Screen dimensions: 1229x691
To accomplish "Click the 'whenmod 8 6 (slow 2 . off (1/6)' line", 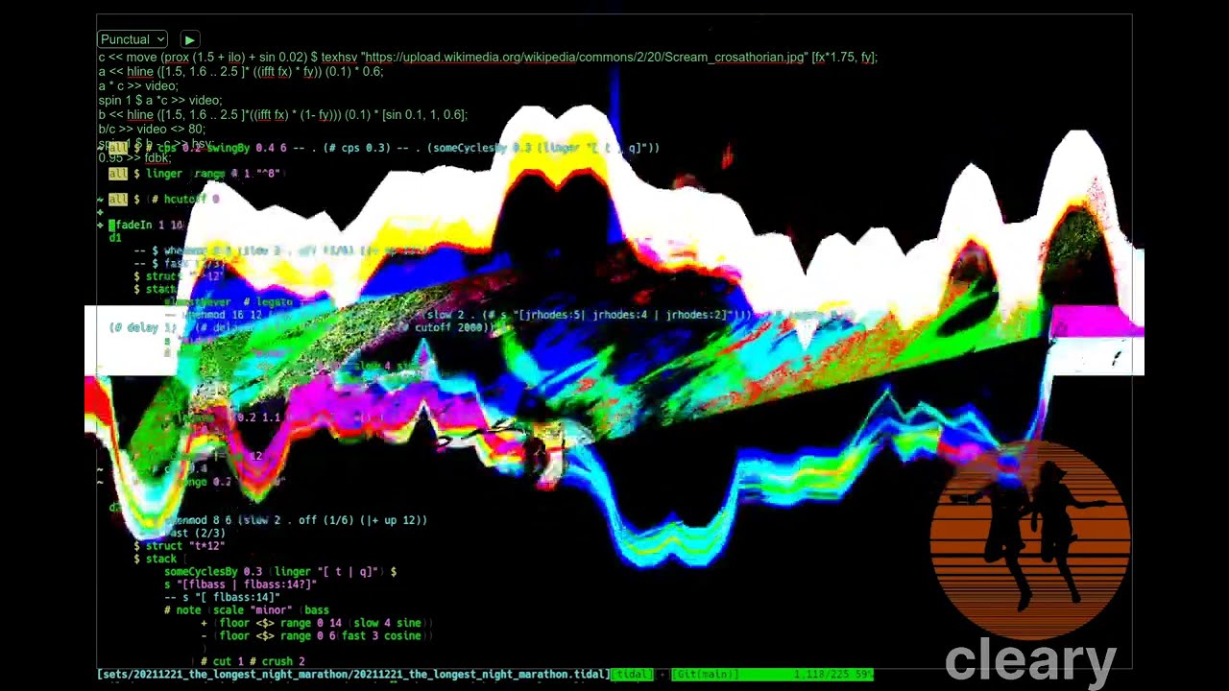I will (296, 520).
